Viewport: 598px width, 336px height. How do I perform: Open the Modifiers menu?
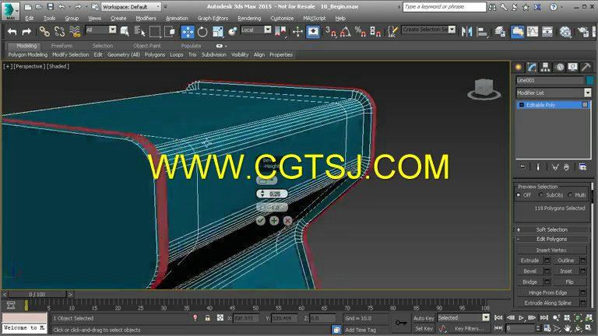pyautogui.click(x=146, y=19)
